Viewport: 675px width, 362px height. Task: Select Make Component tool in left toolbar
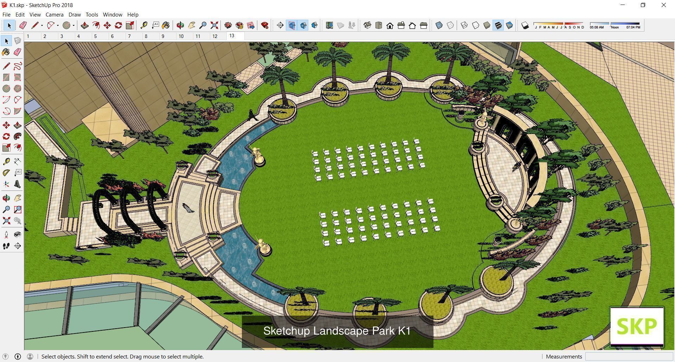pos(18,41)
